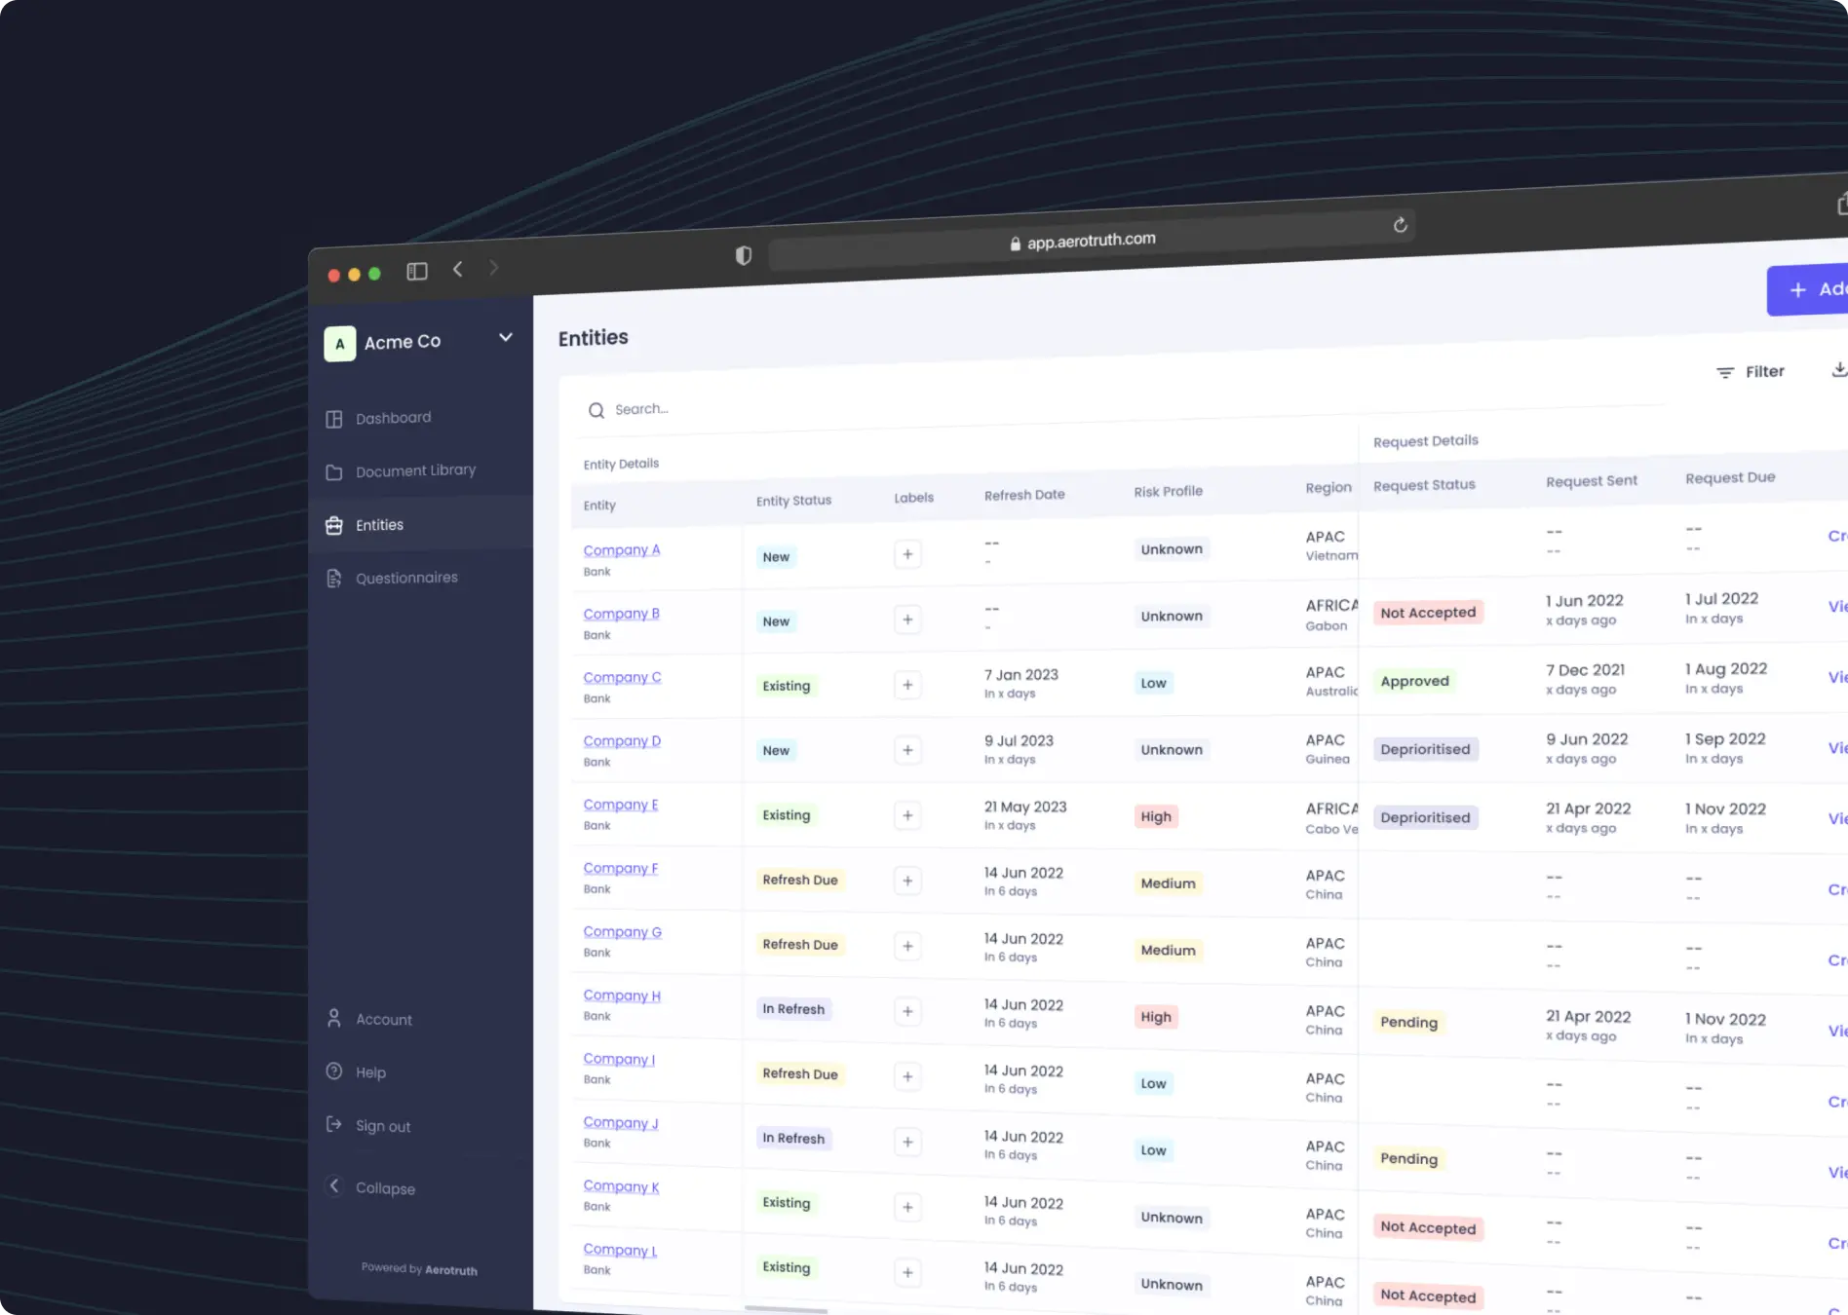
Task: Open the Company F entity link
Action: [620, 868]
